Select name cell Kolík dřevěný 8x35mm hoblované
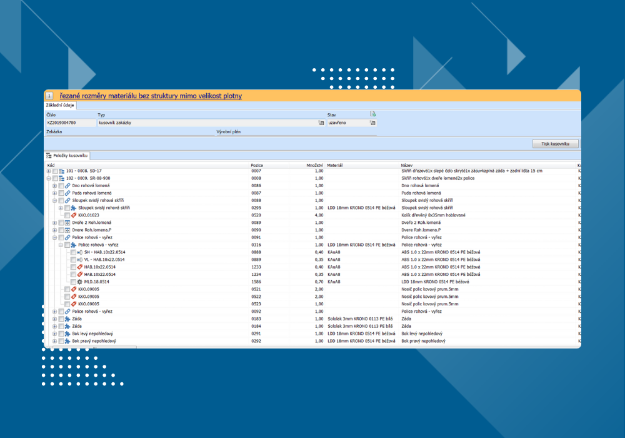 433,215
